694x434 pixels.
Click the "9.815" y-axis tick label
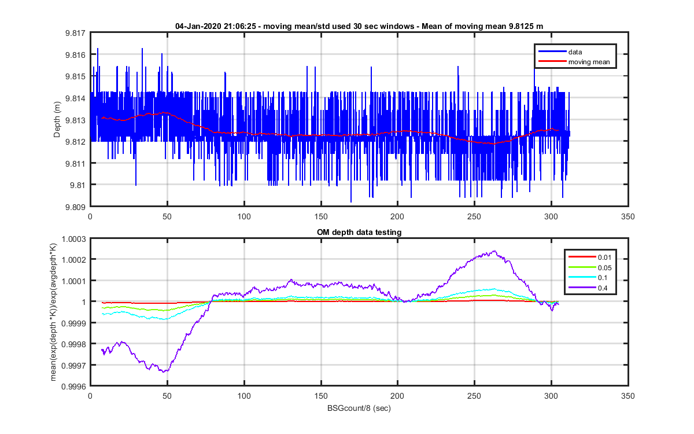(76, 76)
